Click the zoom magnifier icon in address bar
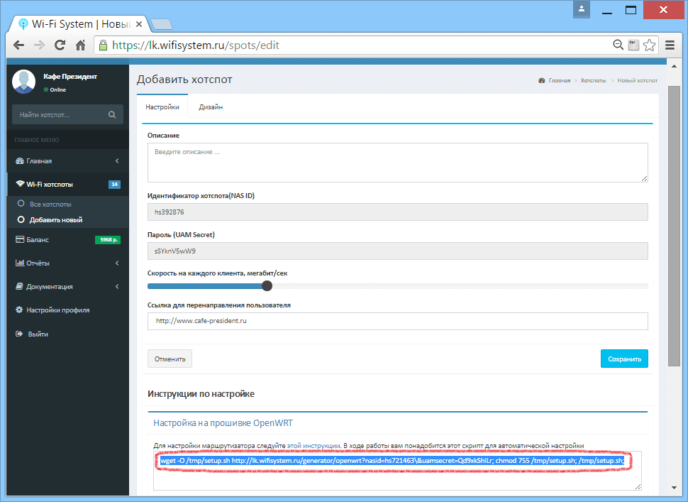Viewport: 688px width, 502px height. pyautogui.click(x=618, y=45)
